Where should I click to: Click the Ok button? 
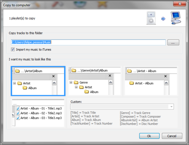(149, 136)
